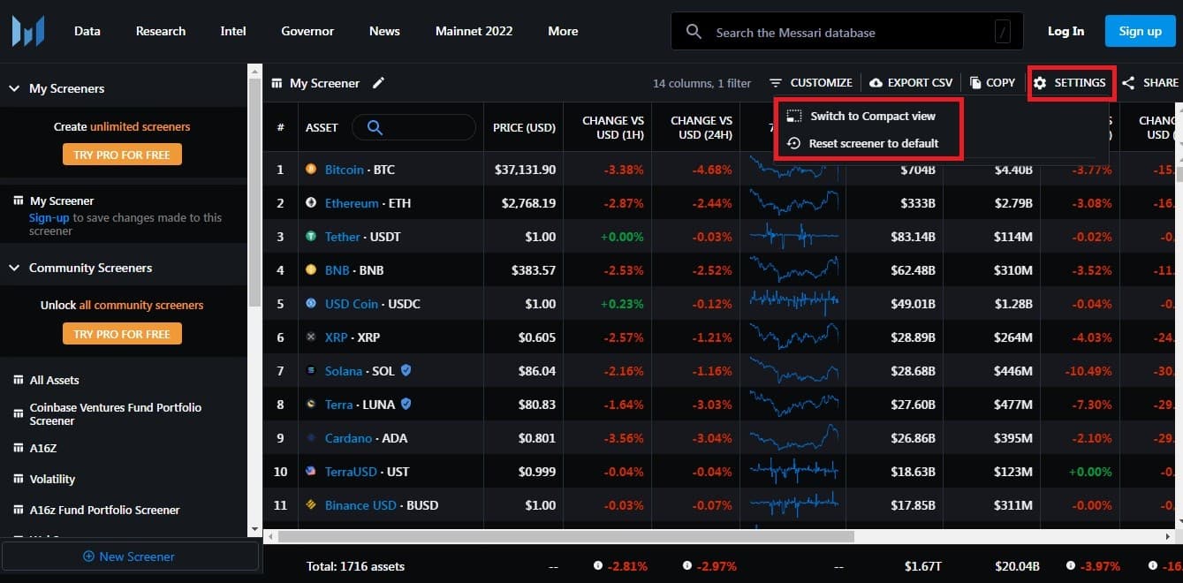Open the All Assets screener
1183x583 pixels.
54,380
